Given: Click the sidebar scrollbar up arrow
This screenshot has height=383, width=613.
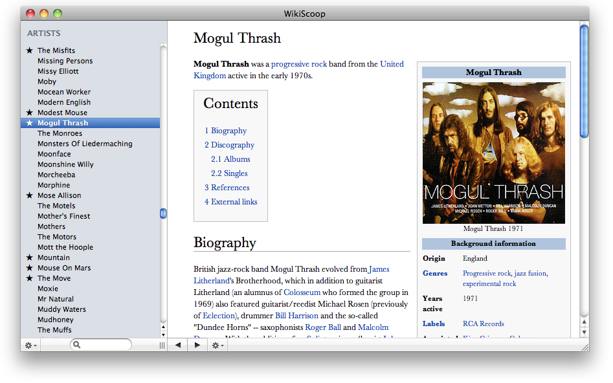Looking at the screenshot, I should click(x=163, y=327).
